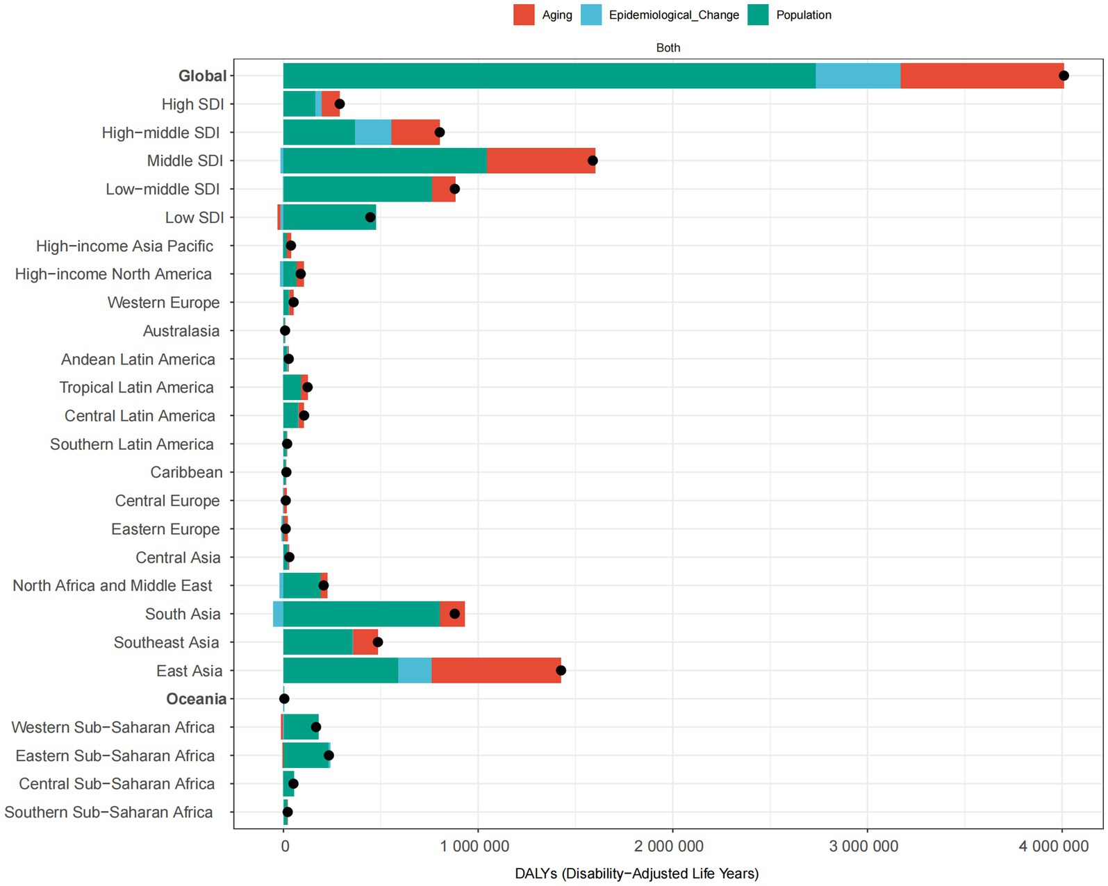Click the 'Oceania' row label
The image size is (1108, 886).
click(x=196, y=699)
